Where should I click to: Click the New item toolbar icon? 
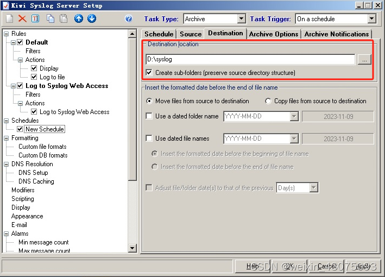[x=9, y=18]
